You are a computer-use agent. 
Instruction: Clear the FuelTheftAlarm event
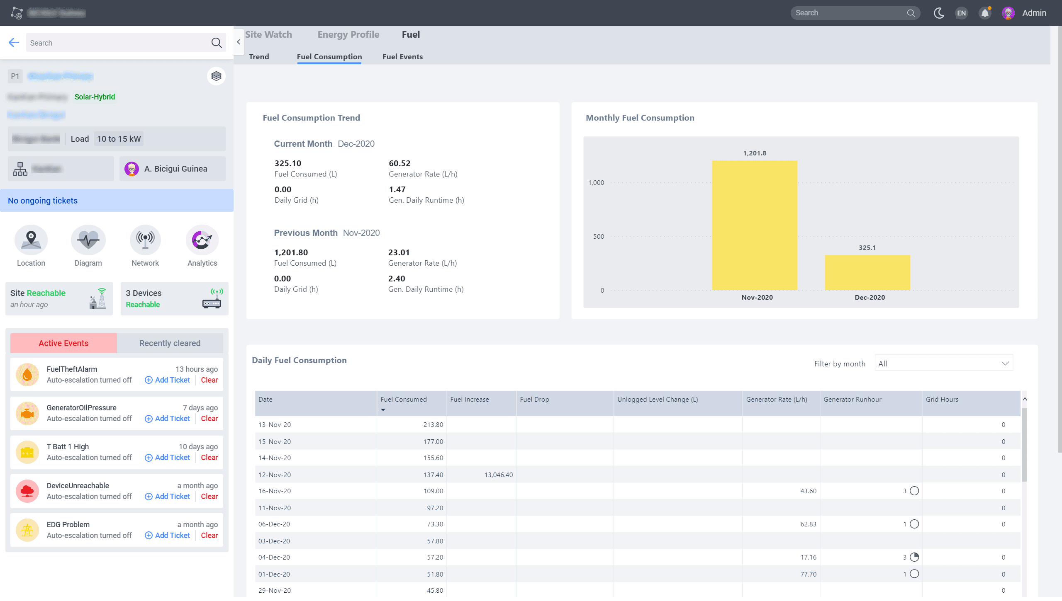tap(209, 380)
